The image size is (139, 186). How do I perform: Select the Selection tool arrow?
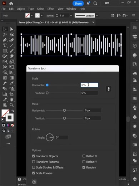click(x=5, y=29)
